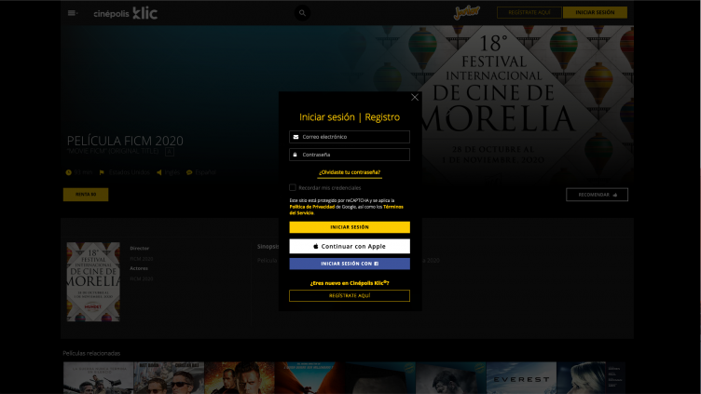Click the A rating badge icon

(170, 152)
